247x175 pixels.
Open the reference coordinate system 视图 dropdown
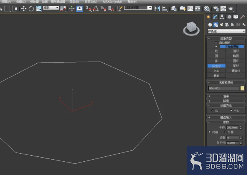pos(51,8)
